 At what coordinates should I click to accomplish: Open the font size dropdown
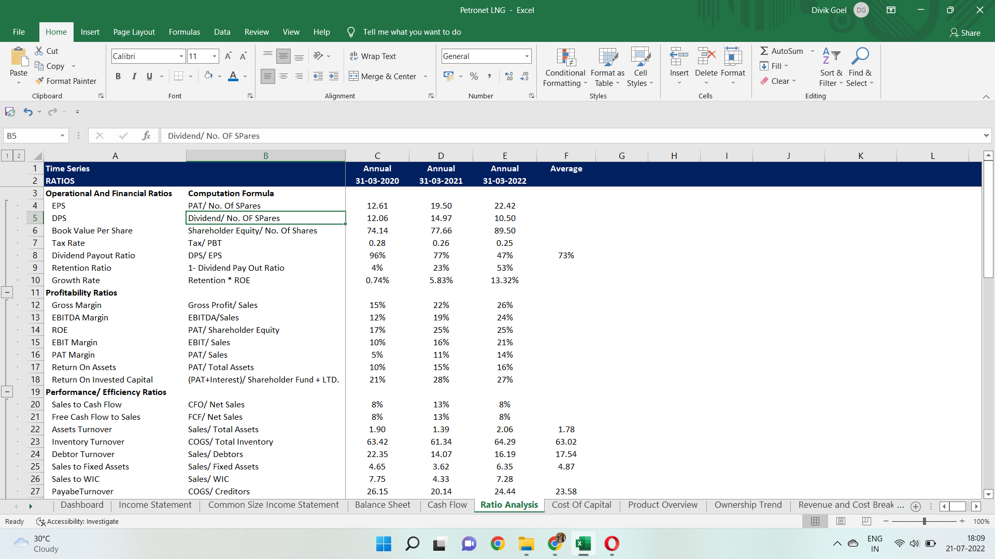[x=215, y=56]
